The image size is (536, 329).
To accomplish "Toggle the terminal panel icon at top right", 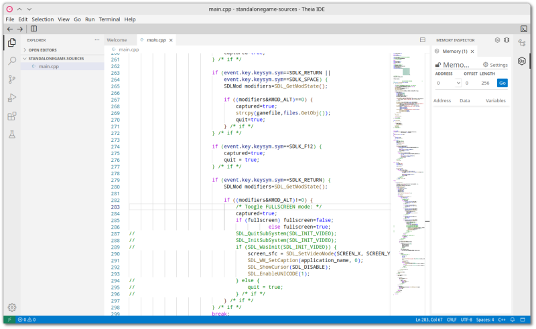I will (x=524, y=29).
